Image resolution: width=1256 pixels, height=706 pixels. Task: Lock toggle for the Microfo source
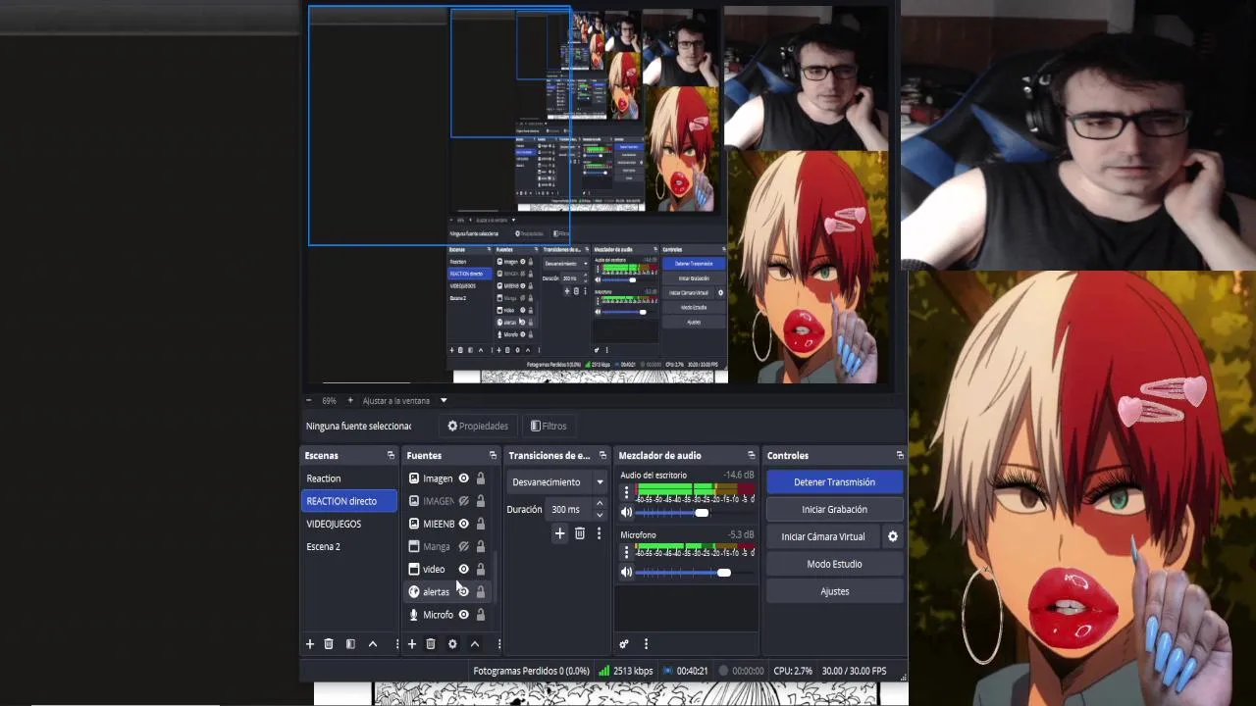point(480,615)
